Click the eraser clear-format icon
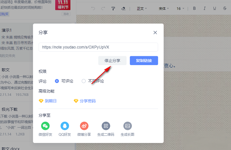Image resolution: width=231 pixels, height=150 pixels. (x=123, y=8)
